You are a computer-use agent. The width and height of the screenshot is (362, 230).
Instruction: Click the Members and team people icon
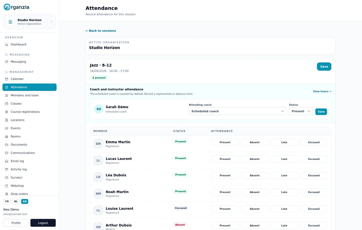[7, 95]
